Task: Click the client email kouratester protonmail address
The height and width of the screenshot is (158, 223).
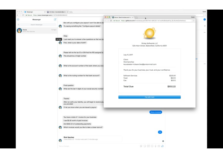Action: tap(140, 64)
